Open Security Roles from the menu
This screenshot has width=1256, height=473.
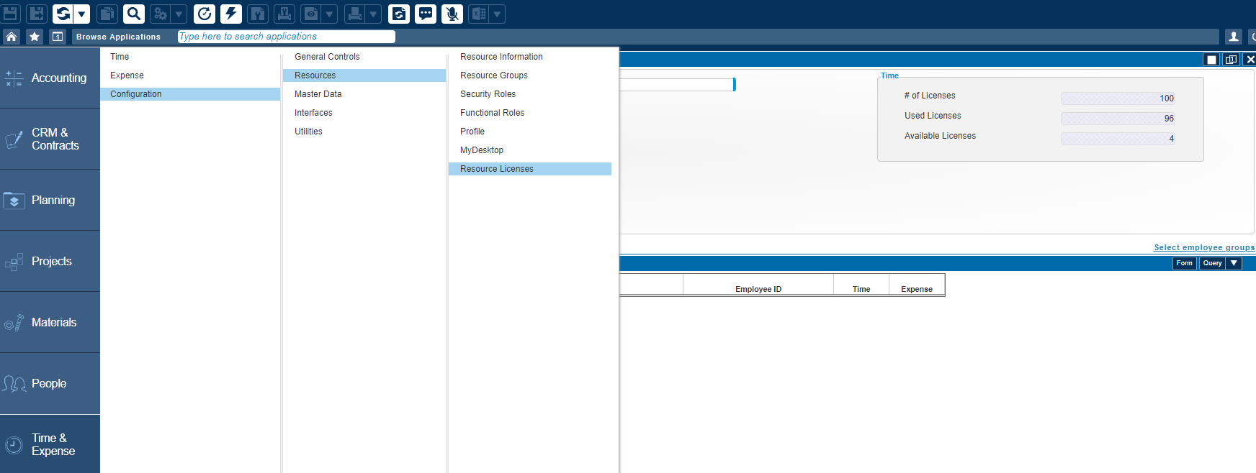pyautogui.click(x=488, y=94)
